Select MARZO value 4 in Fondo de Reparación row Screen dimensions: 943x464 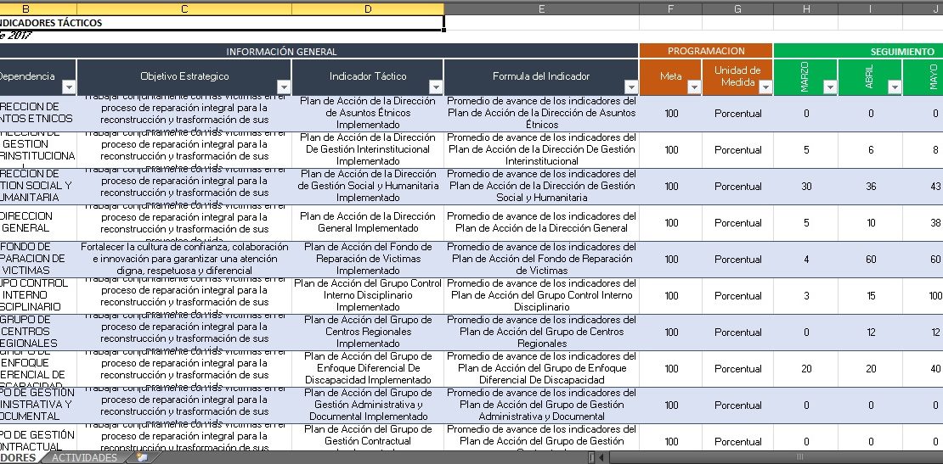[x=806, y=260]
